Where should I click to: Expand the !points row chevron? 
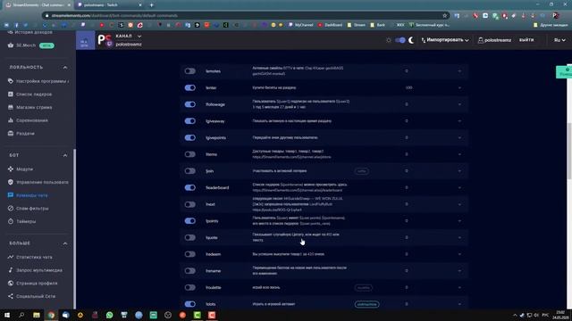tap(459, 221)
